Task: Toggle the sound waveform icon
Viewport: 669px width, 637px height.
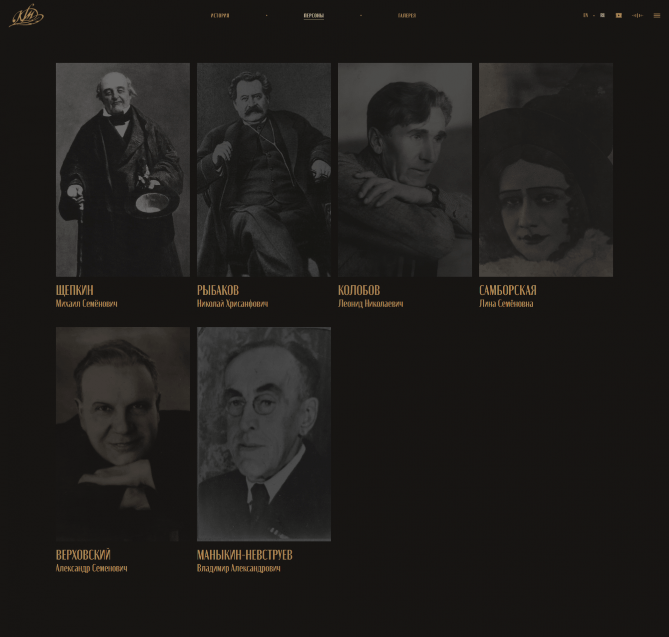Action: point(638,15)
